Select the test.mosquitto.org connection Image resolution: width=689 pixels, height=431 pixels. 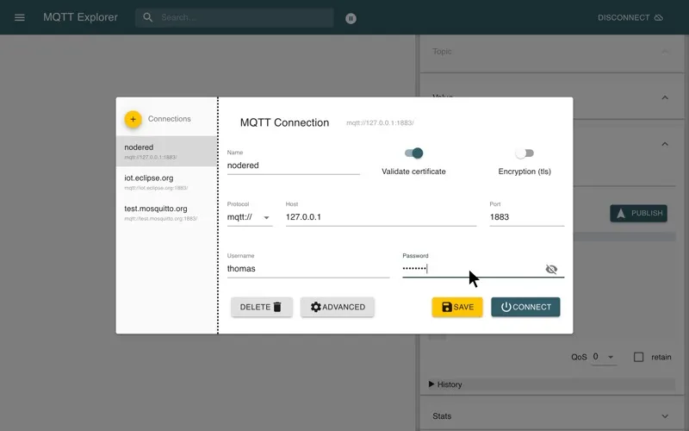coord(166,213)
